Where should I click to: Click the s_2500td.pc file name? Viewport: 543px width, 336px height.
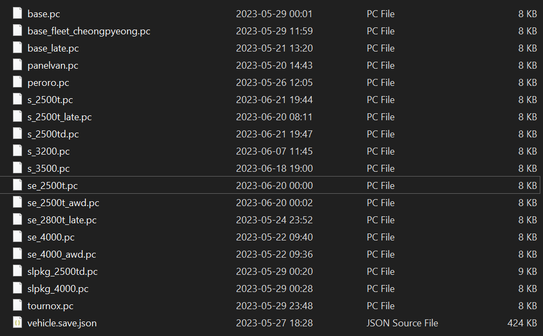53,134
